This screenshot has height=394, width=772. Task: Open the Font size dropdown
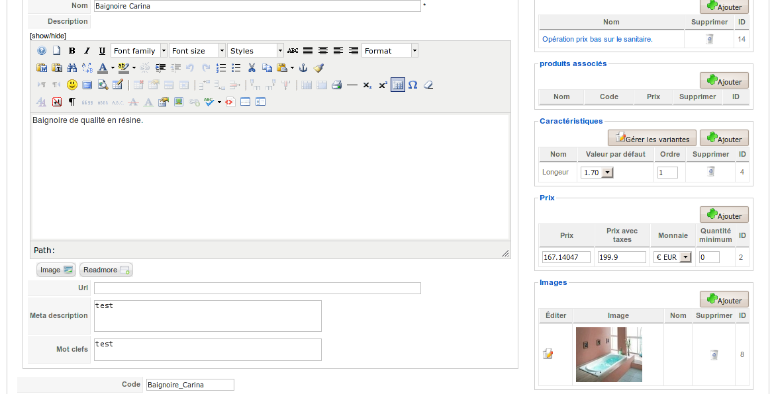tap(197, 51)
